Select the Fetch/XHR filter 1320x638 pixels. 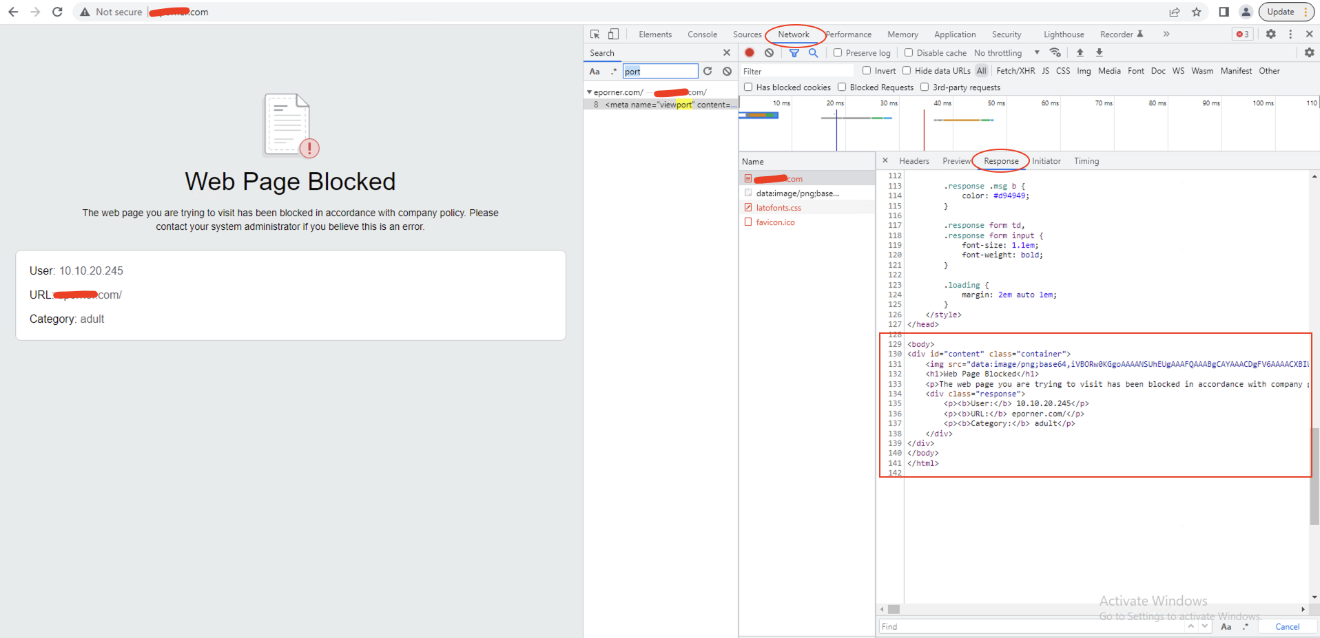[x=1015, y=71]
